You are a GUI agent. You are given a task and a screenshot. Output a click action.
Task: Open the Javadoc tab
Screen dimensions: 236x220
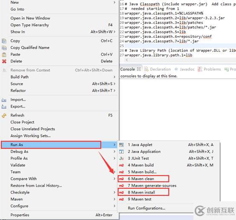click(x=185, y=69)
